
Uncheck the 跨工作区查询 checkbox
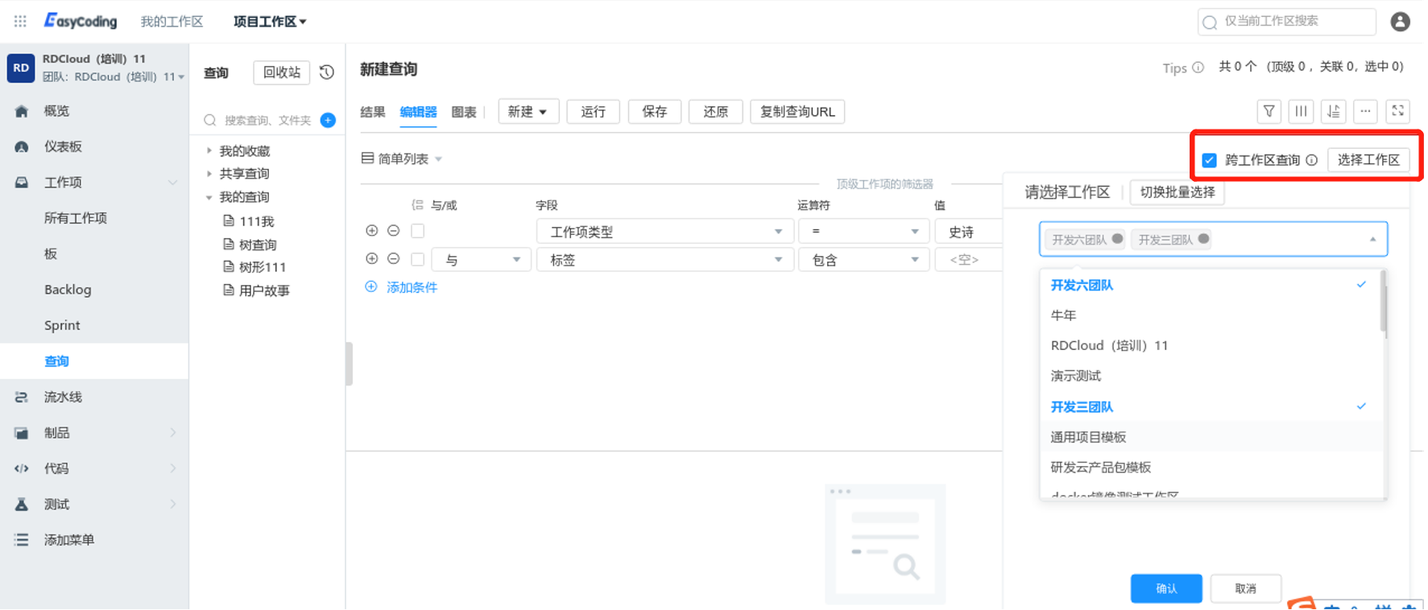pos(1209,160)
